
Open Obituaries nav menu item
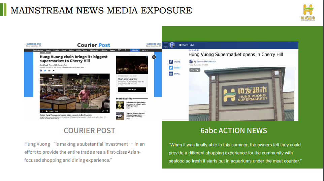point(94,50)
